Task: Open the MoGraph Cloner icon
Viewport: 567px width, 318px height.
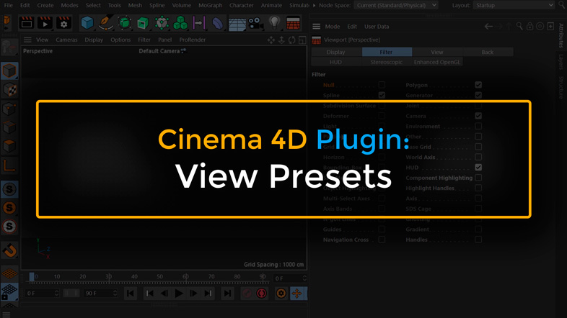Action: click(180, 24)
